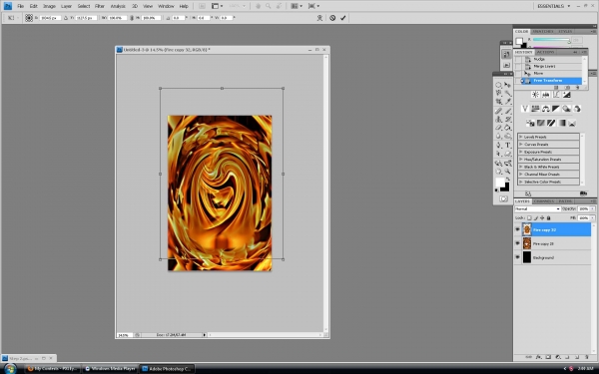Hide the Fire copy 32 layer
Screen dimensions: 599x374
[517, 229]
